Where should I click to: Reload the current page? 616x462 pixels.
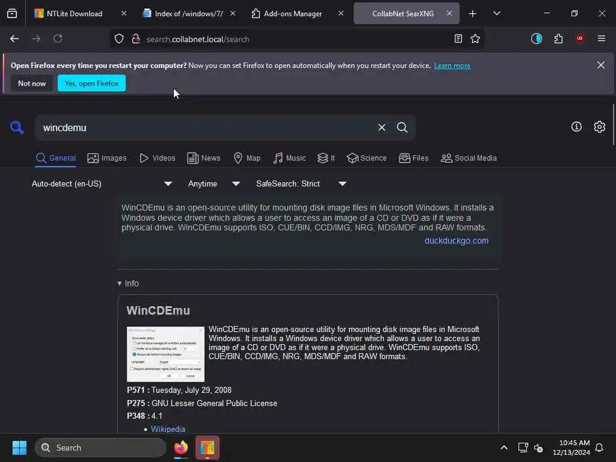click(58, 39)
